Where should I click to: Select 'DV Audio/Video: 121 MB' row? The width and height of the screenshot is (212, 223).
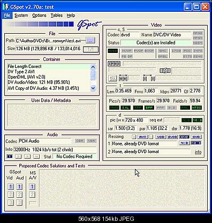click(x=49, y=82)
